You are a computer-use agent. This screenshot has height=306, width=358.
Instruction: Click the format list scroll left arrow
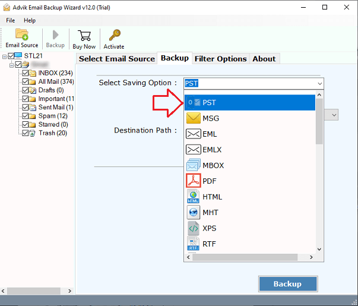click(188, 257)
